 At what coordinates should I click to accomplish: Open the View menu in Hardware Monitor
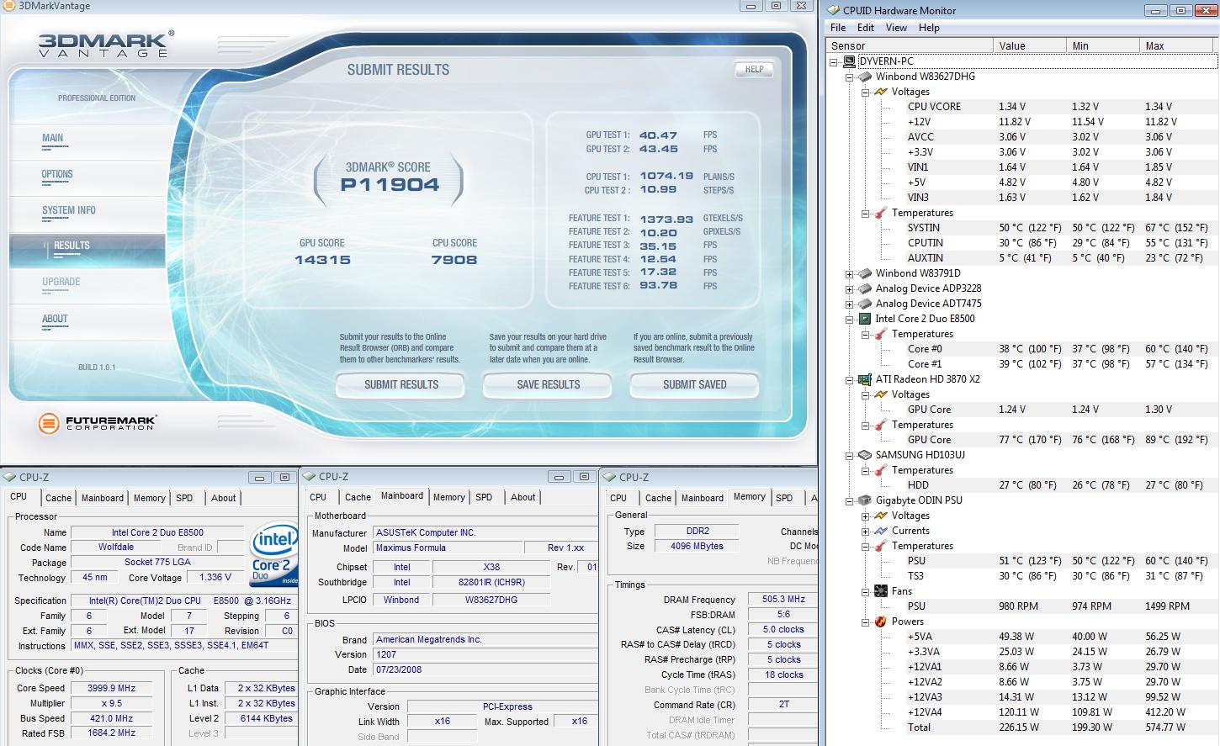pos(896,28)
